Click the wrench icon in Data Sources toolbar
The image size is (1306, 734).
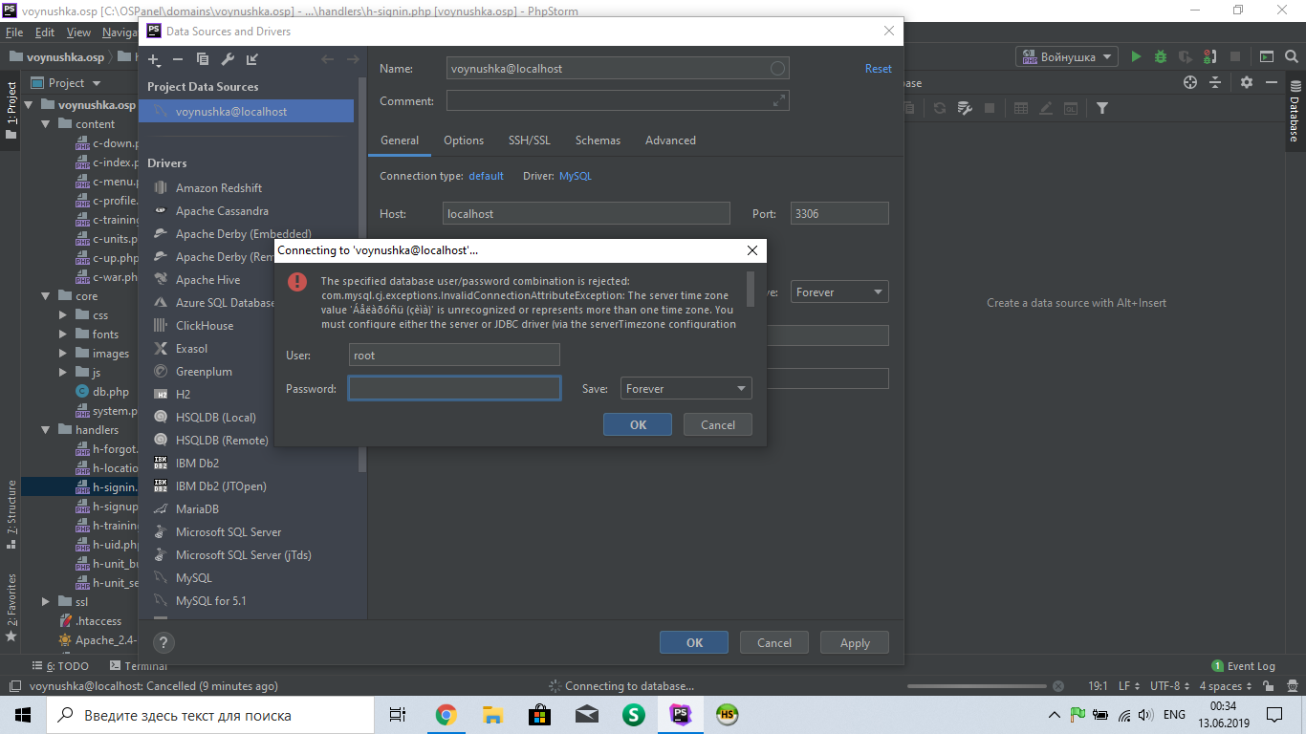coord(228,59)
